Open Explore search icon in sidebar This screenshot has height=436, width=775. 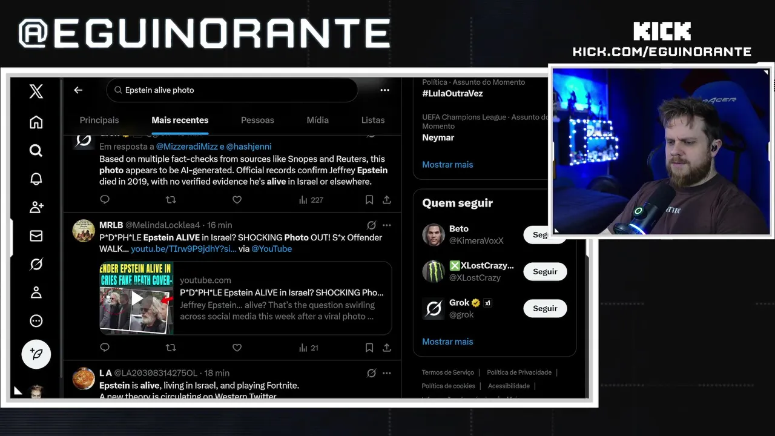click(x=36, y=150)
